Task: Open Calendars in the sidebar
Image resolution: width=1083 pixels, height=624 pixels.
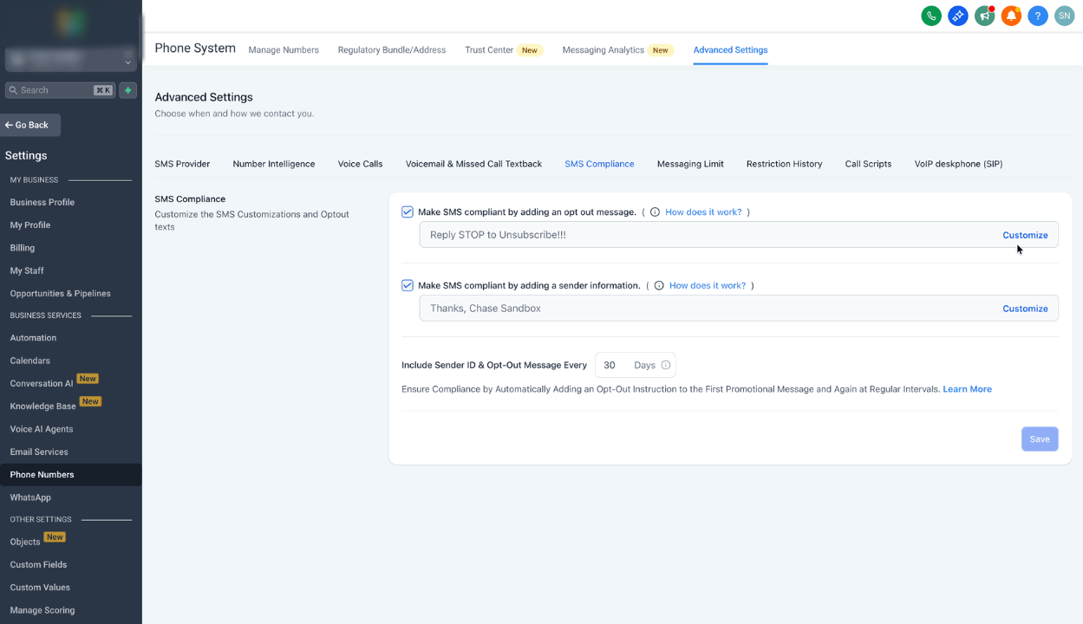Action: coord(30,361)
